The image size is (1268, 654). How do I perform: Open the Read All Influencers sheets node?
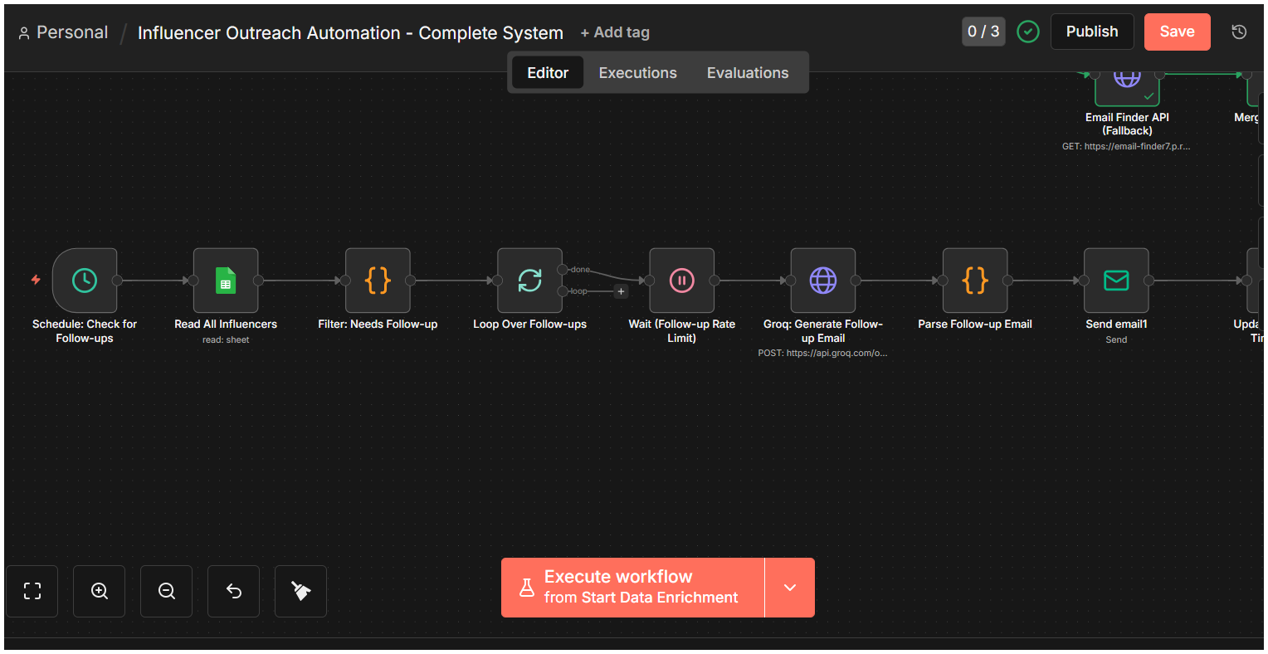pyautogui.click(x=226, y=281)
